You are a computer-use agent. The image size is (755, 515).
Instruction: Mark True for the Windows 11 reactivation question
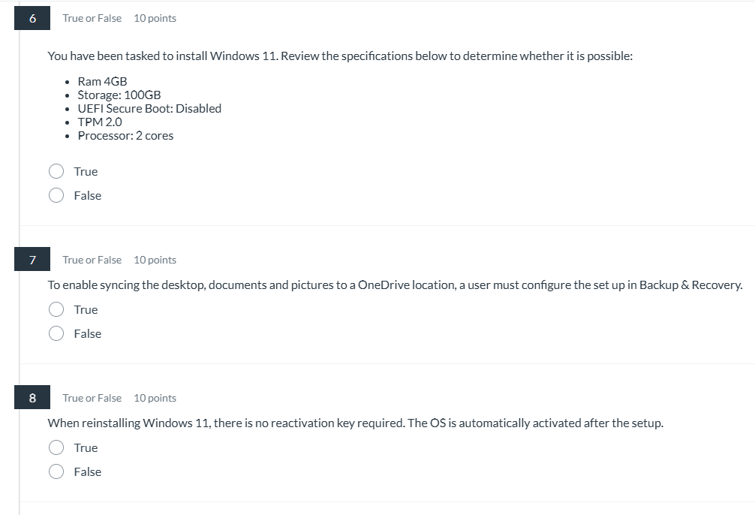[x=56, y=447]
